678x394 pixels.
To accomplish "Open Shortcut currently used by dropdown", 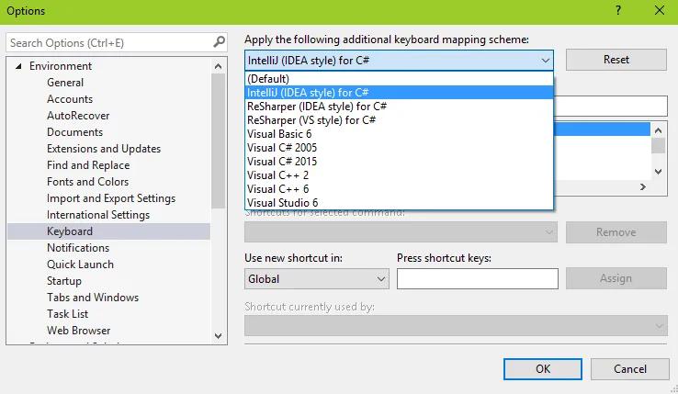I will pyautogui.click(x=456, y=326).
